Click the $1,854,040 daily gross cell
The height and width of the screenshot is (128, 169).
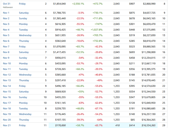coord(59,4)
